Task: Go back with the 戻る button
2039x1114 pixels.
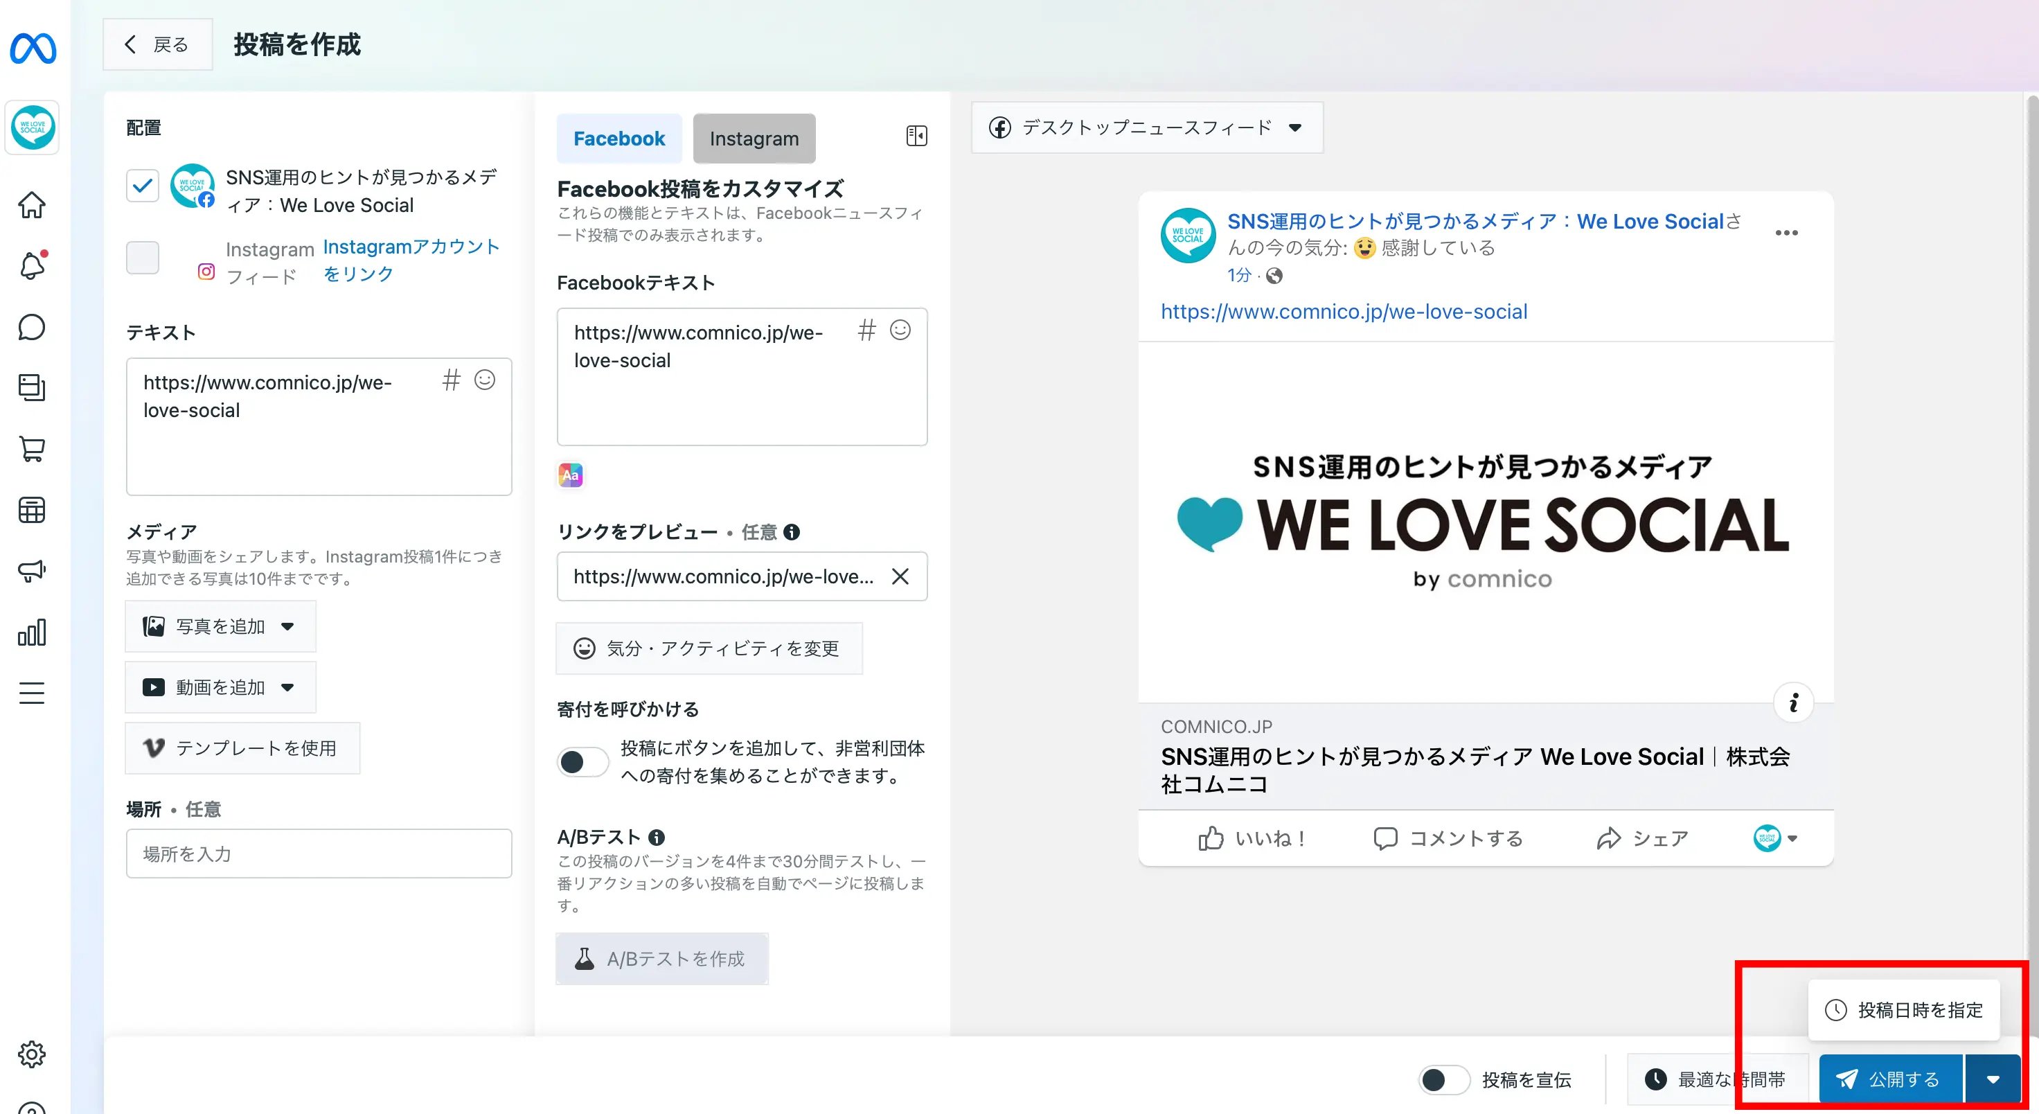Action: pos(157,44)
